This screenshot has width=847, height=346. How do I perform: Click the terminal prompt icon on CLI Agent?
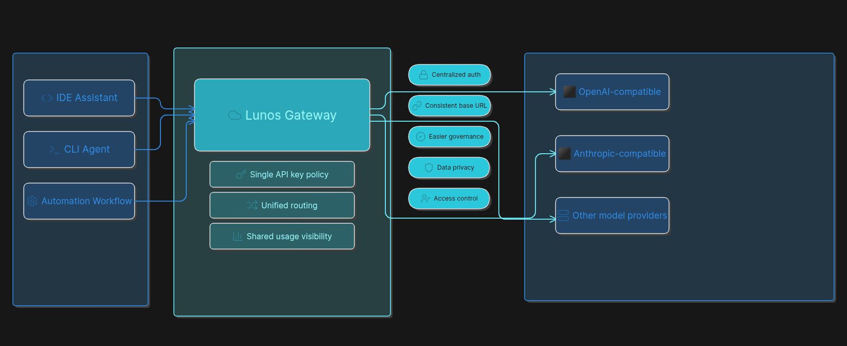click(x=55, y=150)
